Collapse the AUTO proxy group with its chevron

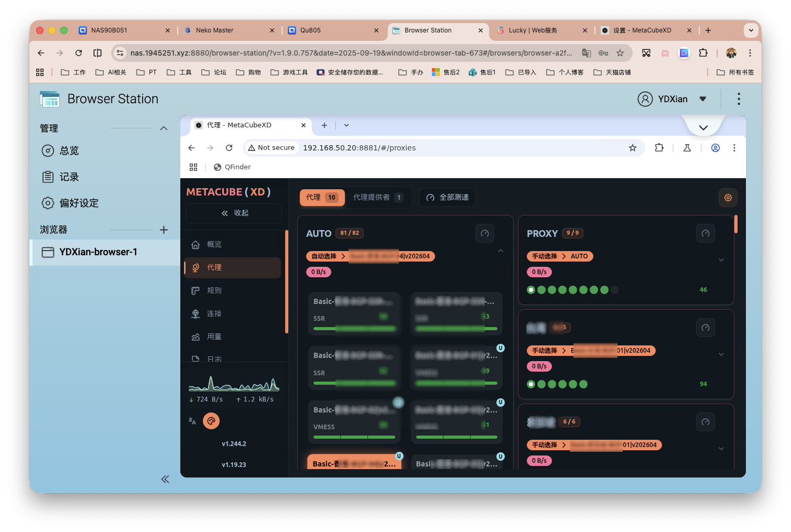click(x=500, y=251)
